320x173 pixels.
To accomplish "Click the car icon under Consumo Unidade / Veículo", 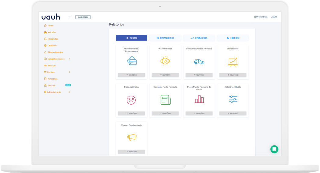I will point(199,62).
